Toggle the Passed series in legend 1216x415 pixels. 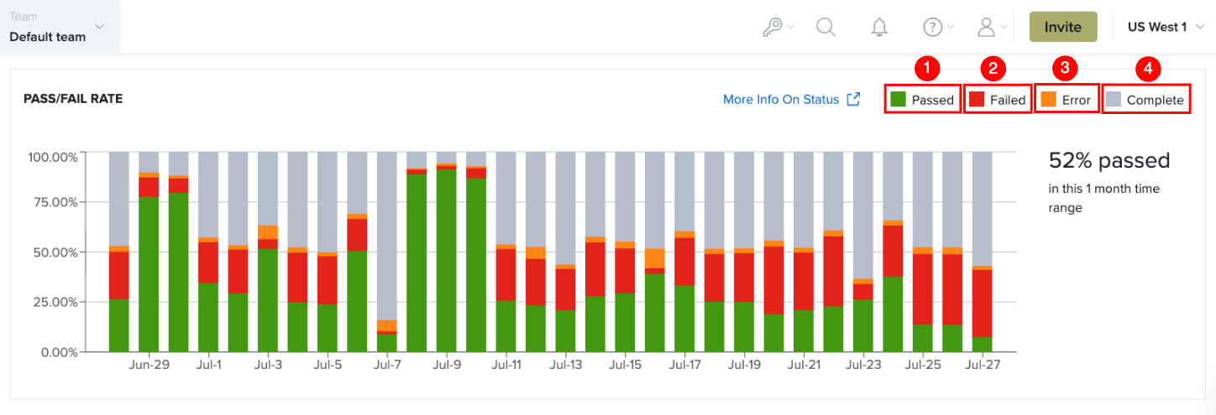click(922, 100)
